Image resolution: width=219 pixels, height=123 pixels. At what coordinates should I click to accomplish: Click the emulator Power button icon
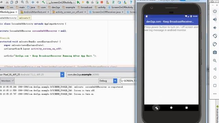(215, 11)
